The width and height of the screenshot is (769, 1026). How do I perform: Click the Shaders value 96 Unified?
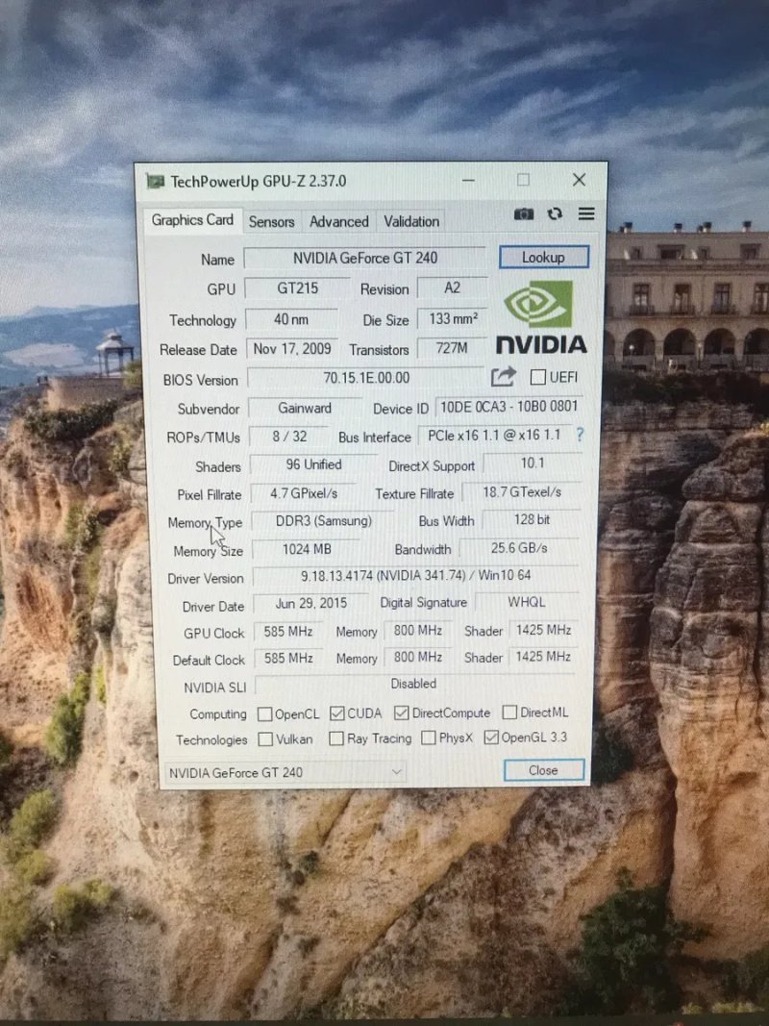313,464
